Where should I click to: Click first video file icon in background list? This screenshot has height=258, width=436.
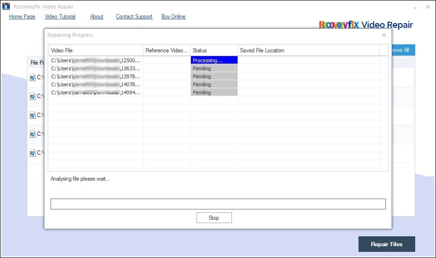point(33,77)
